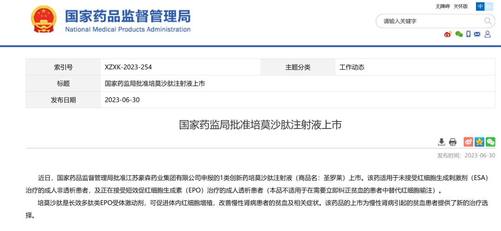Switch language to En

tap(489, 6)
